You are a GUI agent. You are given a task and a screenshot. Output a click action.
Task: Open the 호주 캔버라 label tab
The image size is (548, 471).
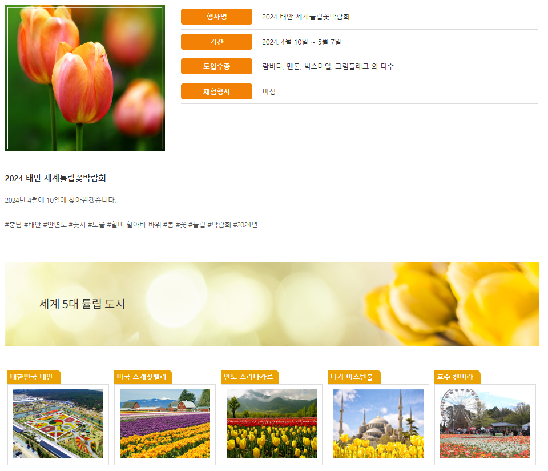pos(457,377)
